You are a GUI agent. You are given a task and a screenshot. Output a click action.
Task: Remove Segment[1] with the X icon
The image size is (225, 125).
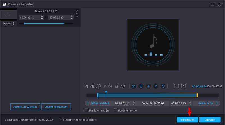pyautogui.click(x=77, y=10)
